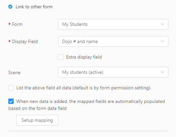The height and width of the screenshot is (137, 176).
Task: Click the Setup mapping button
Action: pyautogui.click(x=37, y=120)
